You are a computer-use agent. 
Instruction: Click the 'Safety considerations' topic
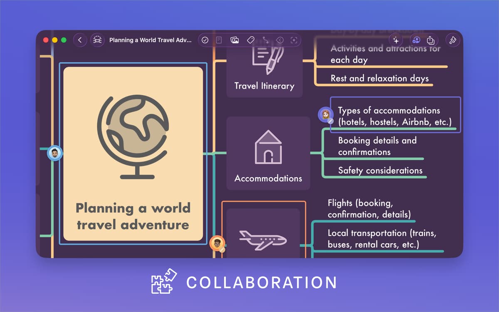pos(380,171)
